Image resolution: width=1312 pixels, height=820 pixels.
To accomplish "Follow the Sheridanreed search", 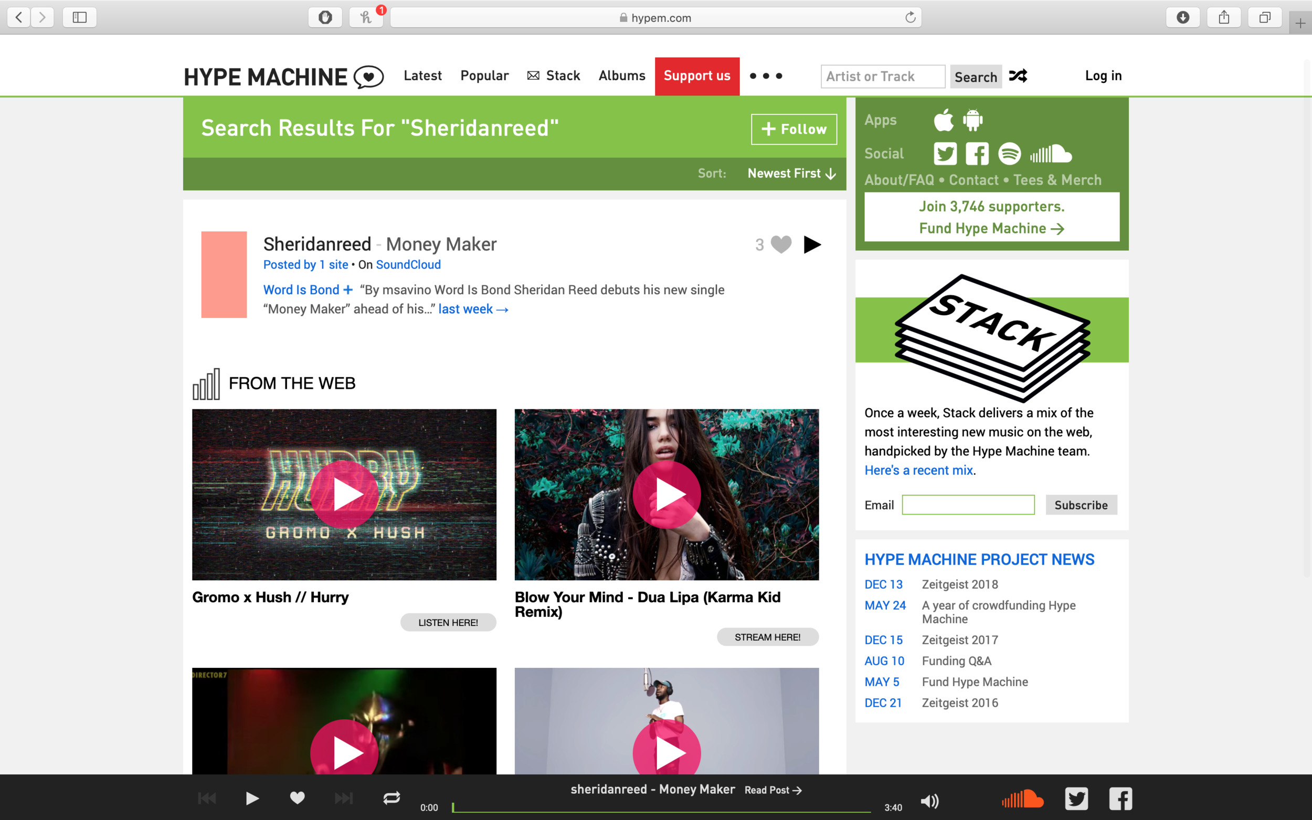I will click(794, 129).
